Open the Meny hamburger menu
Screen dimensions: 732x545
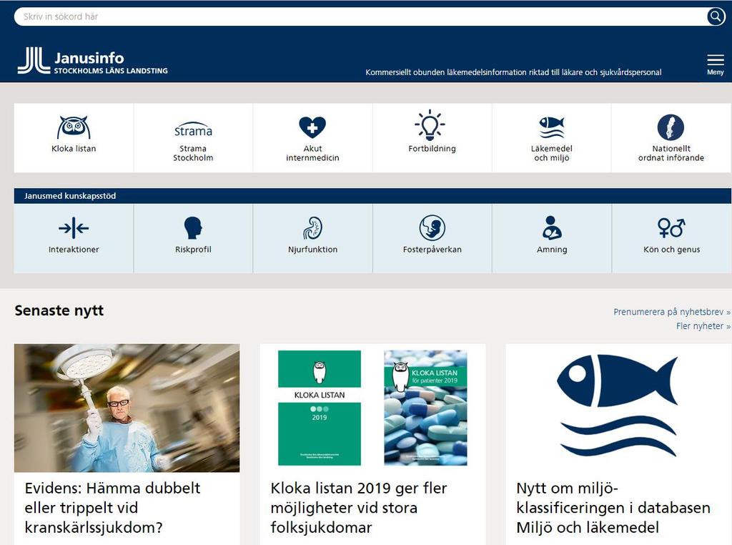coord(715,64)
